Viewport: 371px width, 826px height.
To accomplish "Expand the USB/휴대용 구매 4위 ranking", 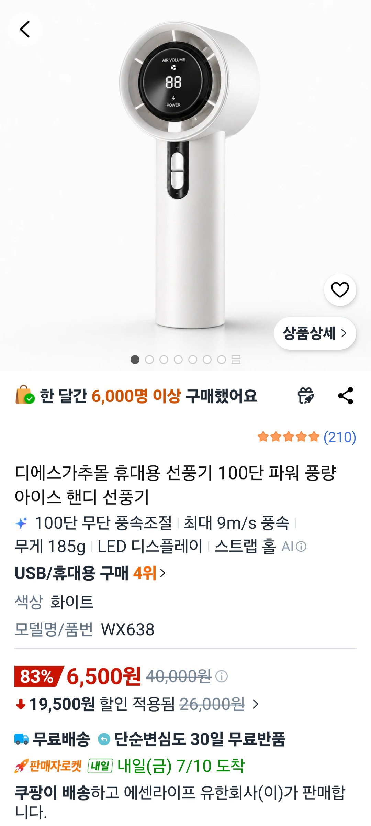I will (x=90, y=573).
